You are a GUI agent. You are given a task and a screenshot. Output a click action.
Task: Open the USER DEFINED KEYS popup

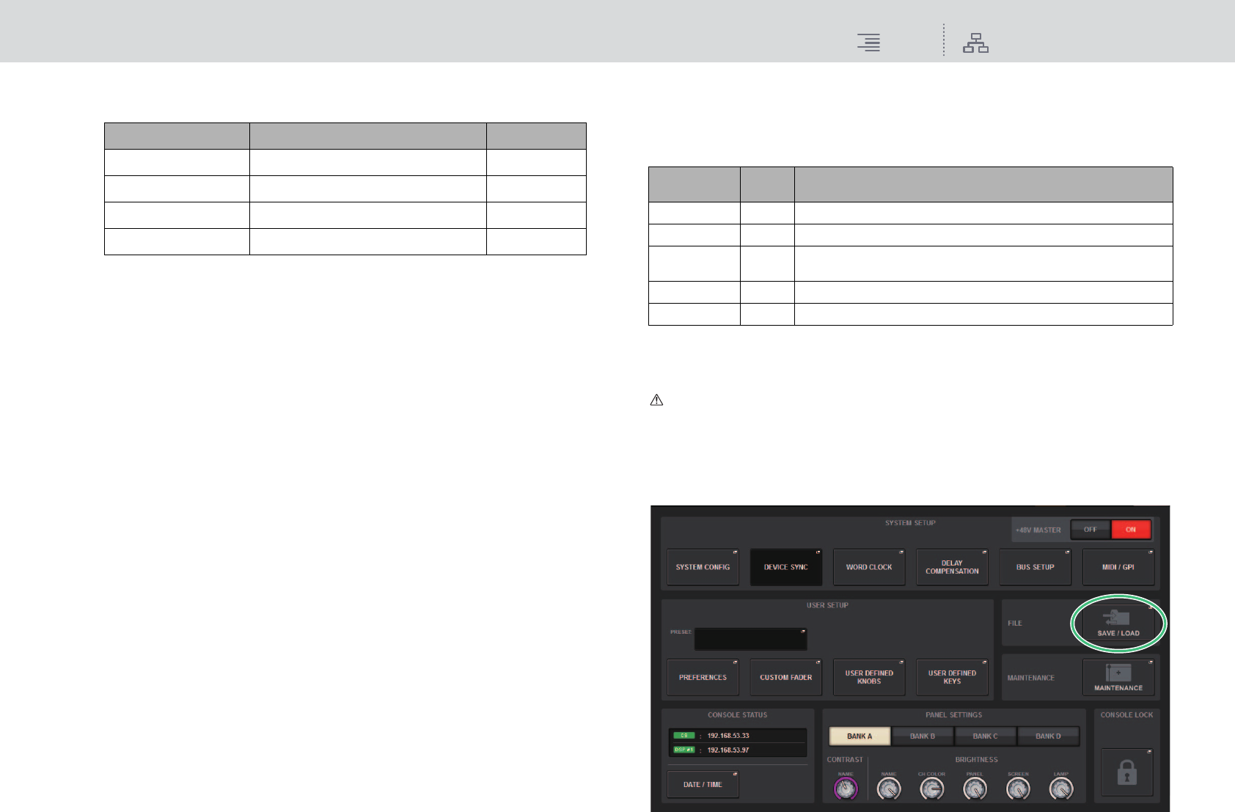click(x=952, y=678)
